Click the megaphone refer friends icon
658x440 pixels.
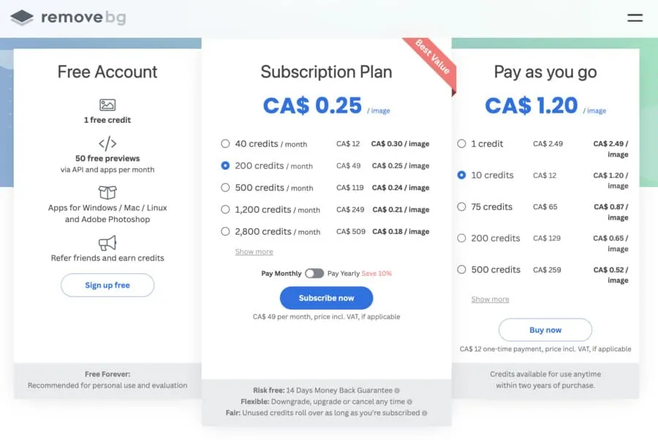click(x=107, y=243)
